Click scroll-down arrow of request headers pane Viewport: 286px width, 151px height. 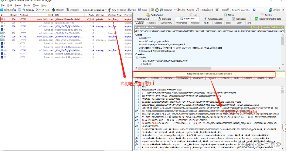(283, 65)
